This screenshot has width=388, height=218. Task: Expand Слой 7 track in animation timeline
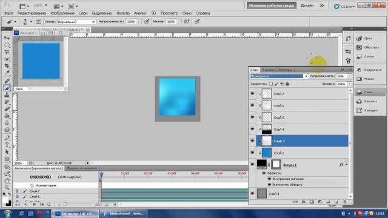pyautogui.click(x=18, y=191)
